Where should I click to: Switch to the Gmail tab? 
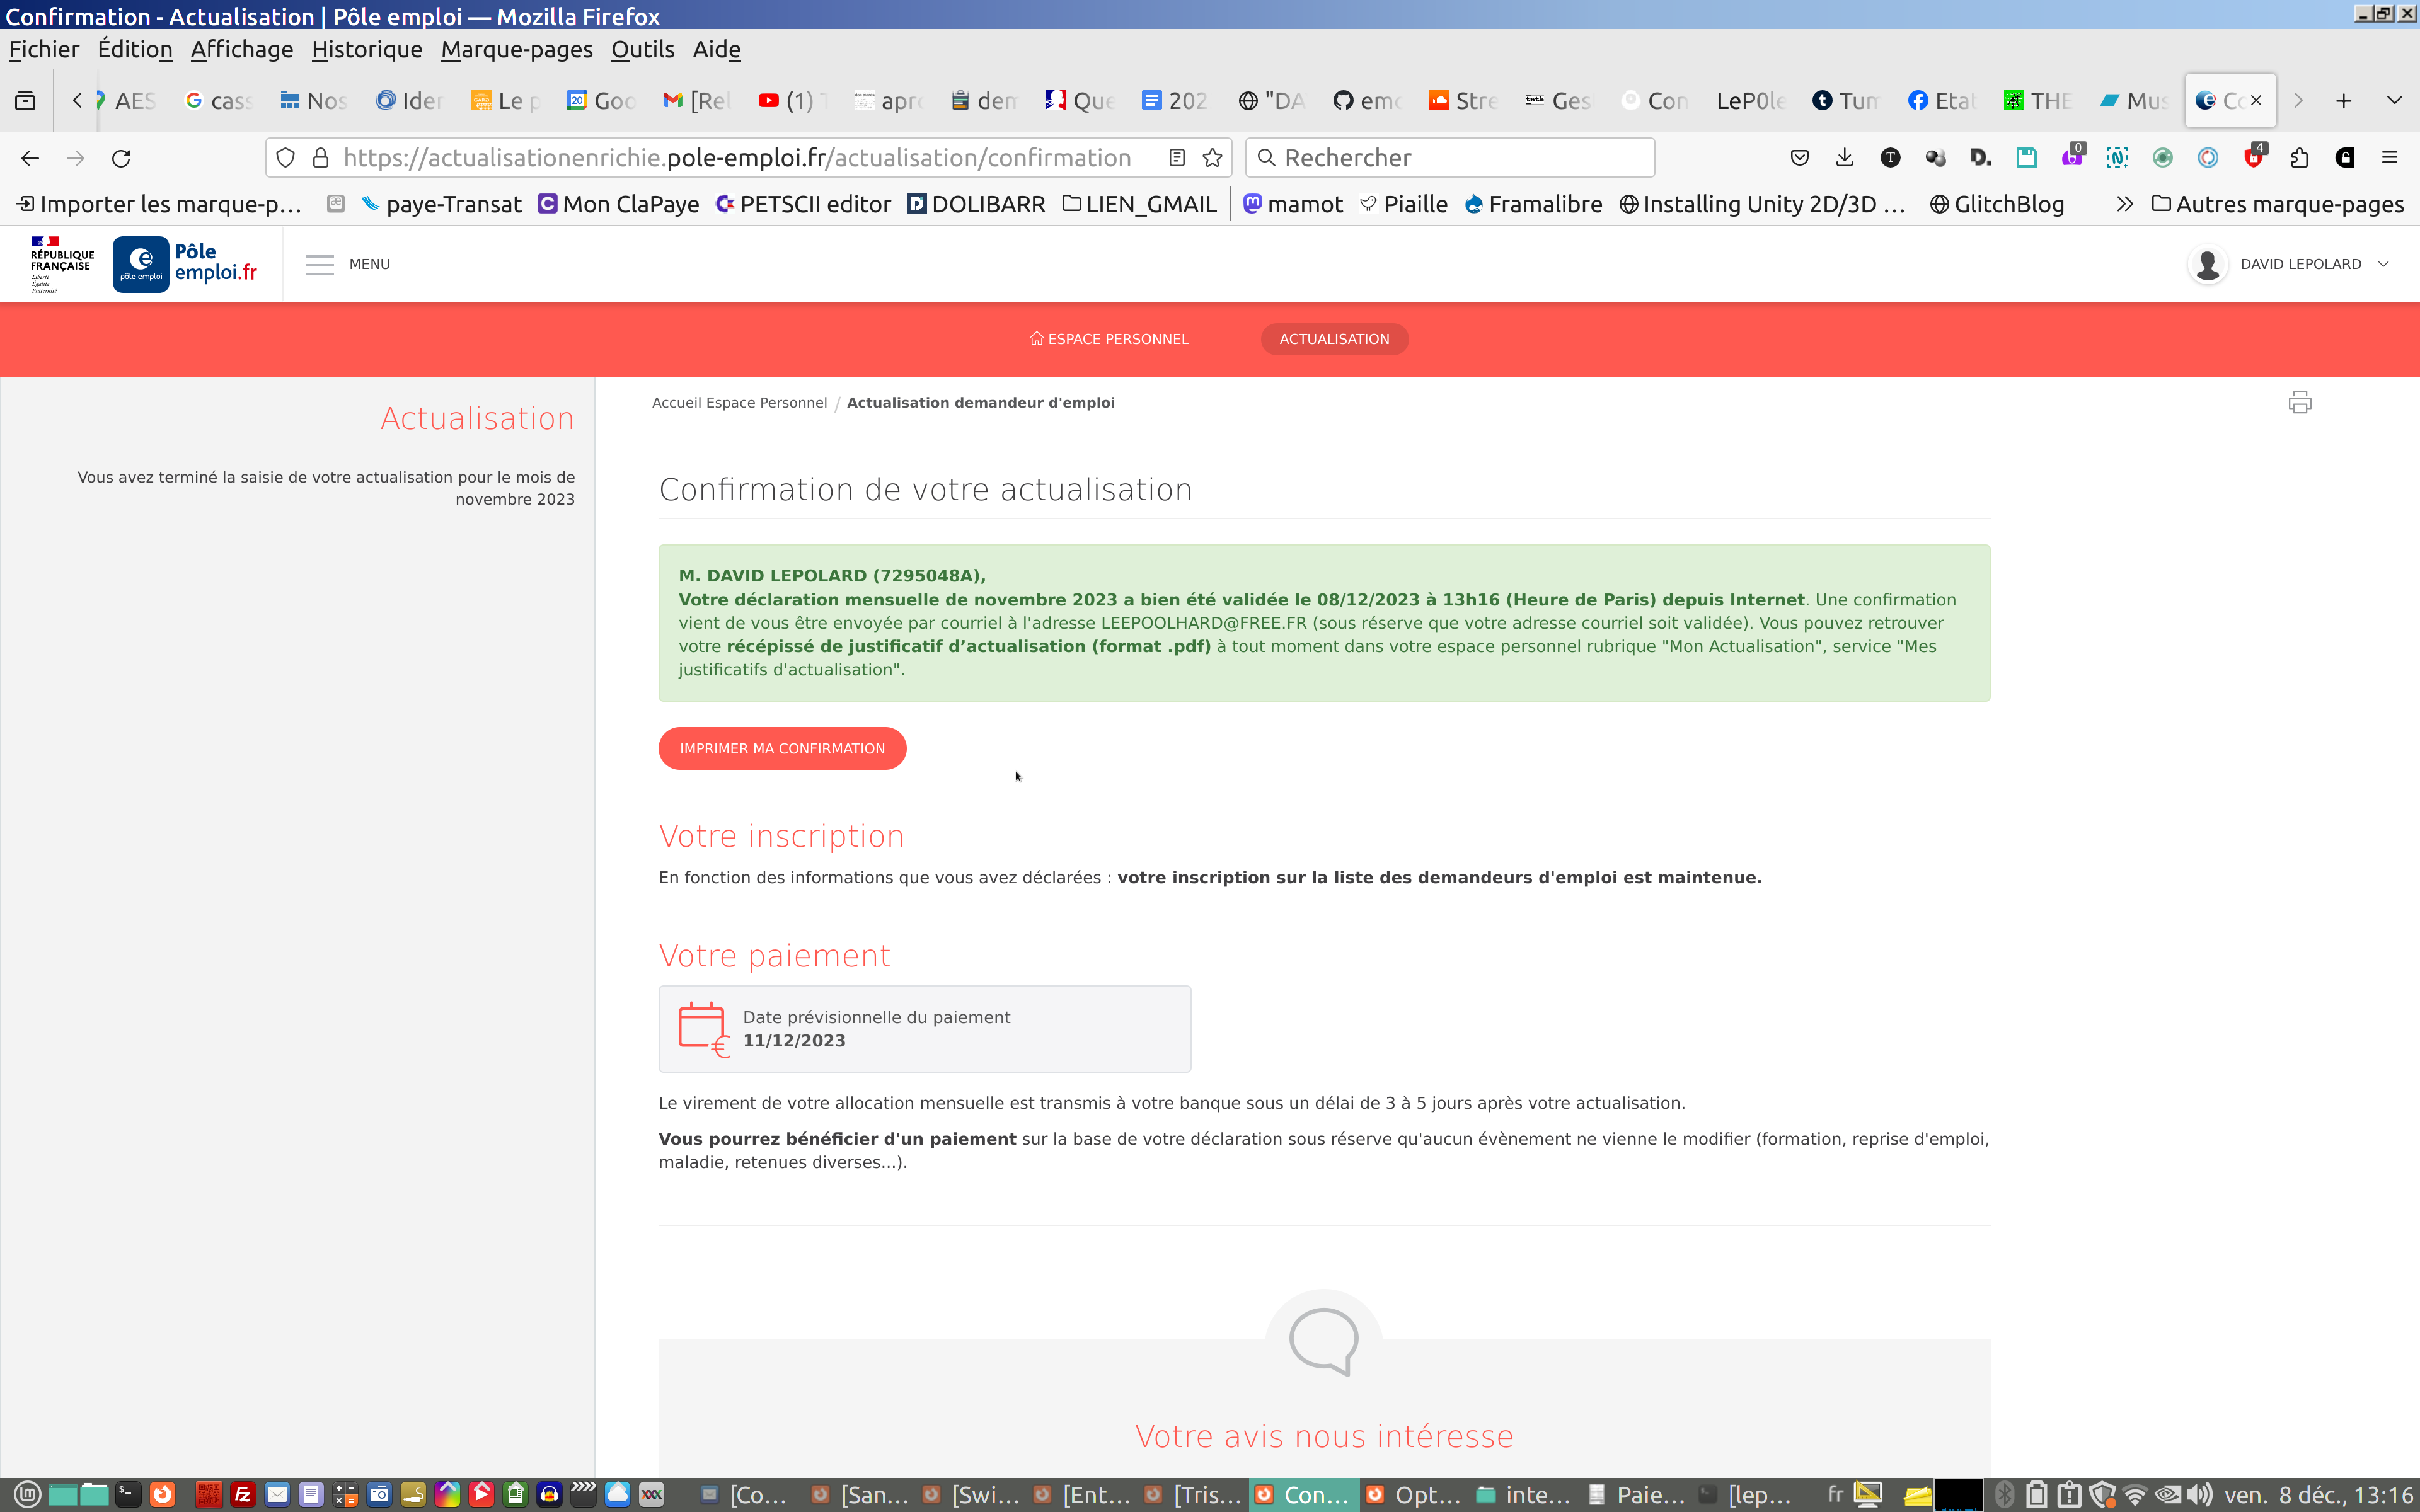point(698,101)
